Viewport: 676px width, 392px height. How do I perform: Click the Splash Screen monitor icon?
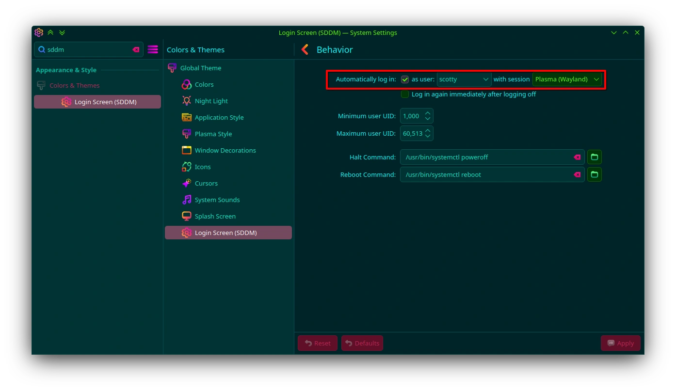[x=187, y=216]
